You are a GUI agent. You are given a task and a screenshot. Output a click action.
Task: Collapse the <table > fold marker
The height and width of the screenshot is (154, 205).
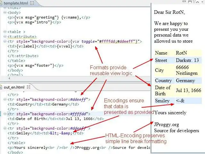(5, 32)
